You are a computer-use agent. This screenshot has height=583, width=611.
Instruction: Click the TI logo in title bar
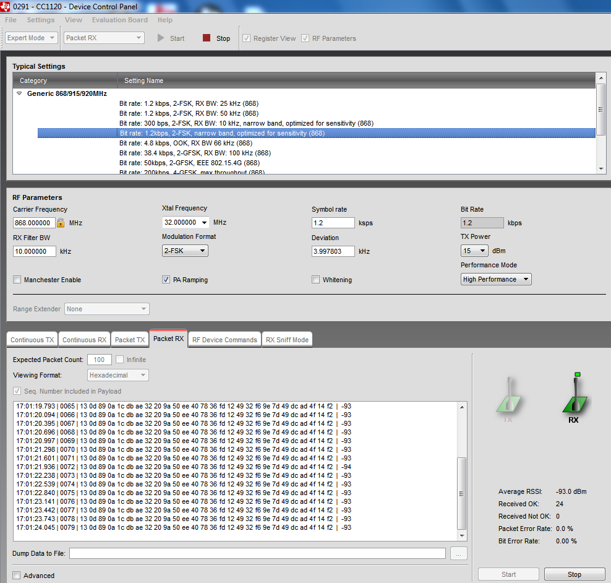click(5, 6)
